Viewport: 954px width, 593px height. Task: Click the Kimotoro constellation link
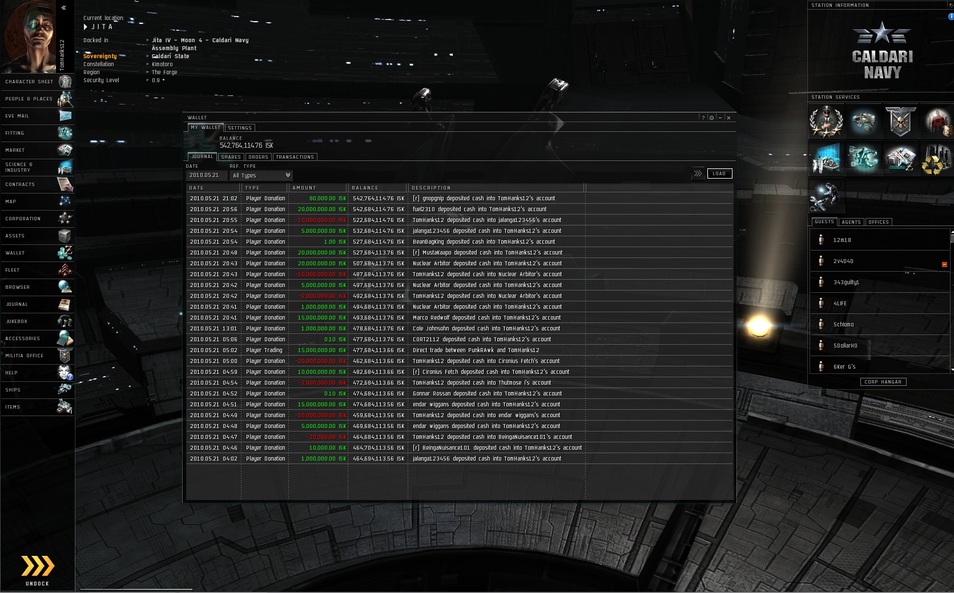click(x=162, y=64)
